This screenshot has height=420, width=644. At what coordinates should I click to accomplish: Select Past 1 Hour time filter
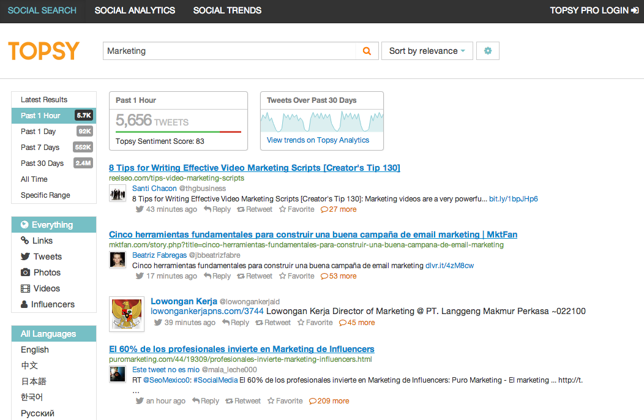[54, 116]
